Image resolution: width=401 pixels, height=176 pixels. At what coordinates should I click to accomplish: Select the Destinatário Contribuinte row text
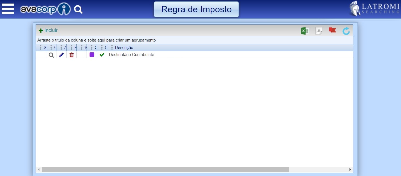(131, 55)
